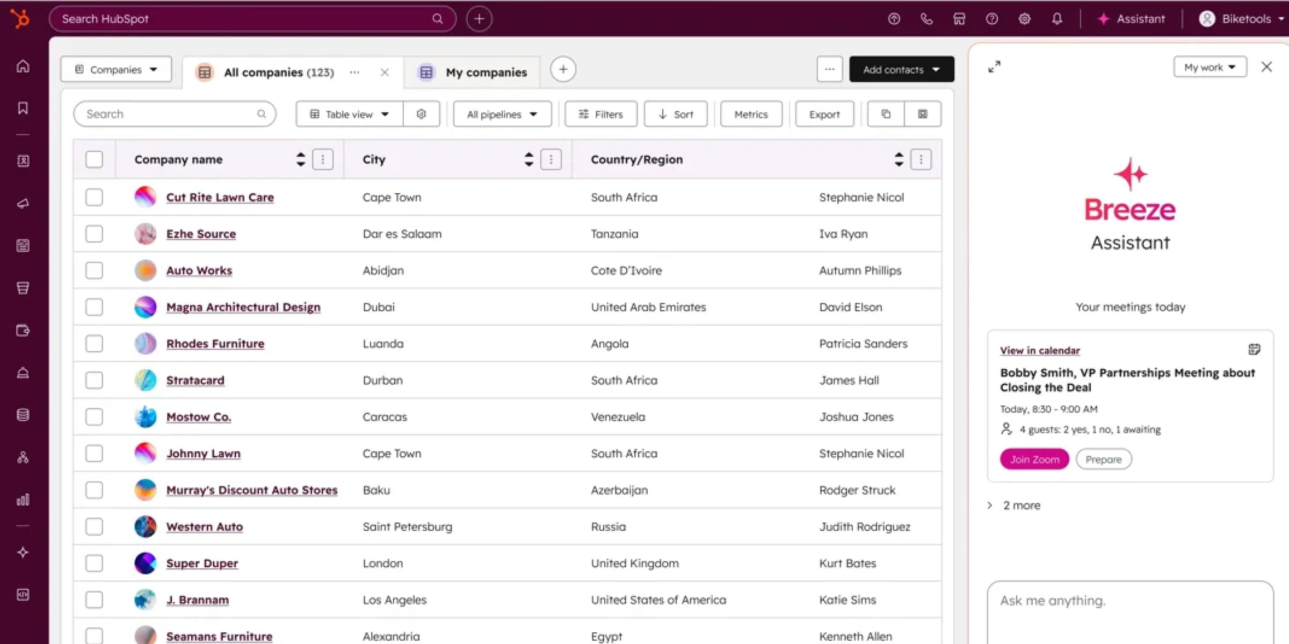
Task: Click the bookmarks icon in the sidebar
Action: click(x=23, y=108)
